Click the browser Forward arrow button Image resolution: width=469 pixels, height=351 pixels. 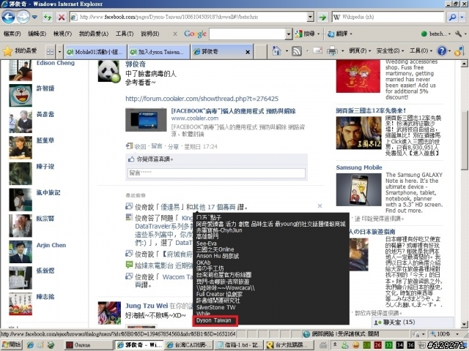[x=23, y=17]
